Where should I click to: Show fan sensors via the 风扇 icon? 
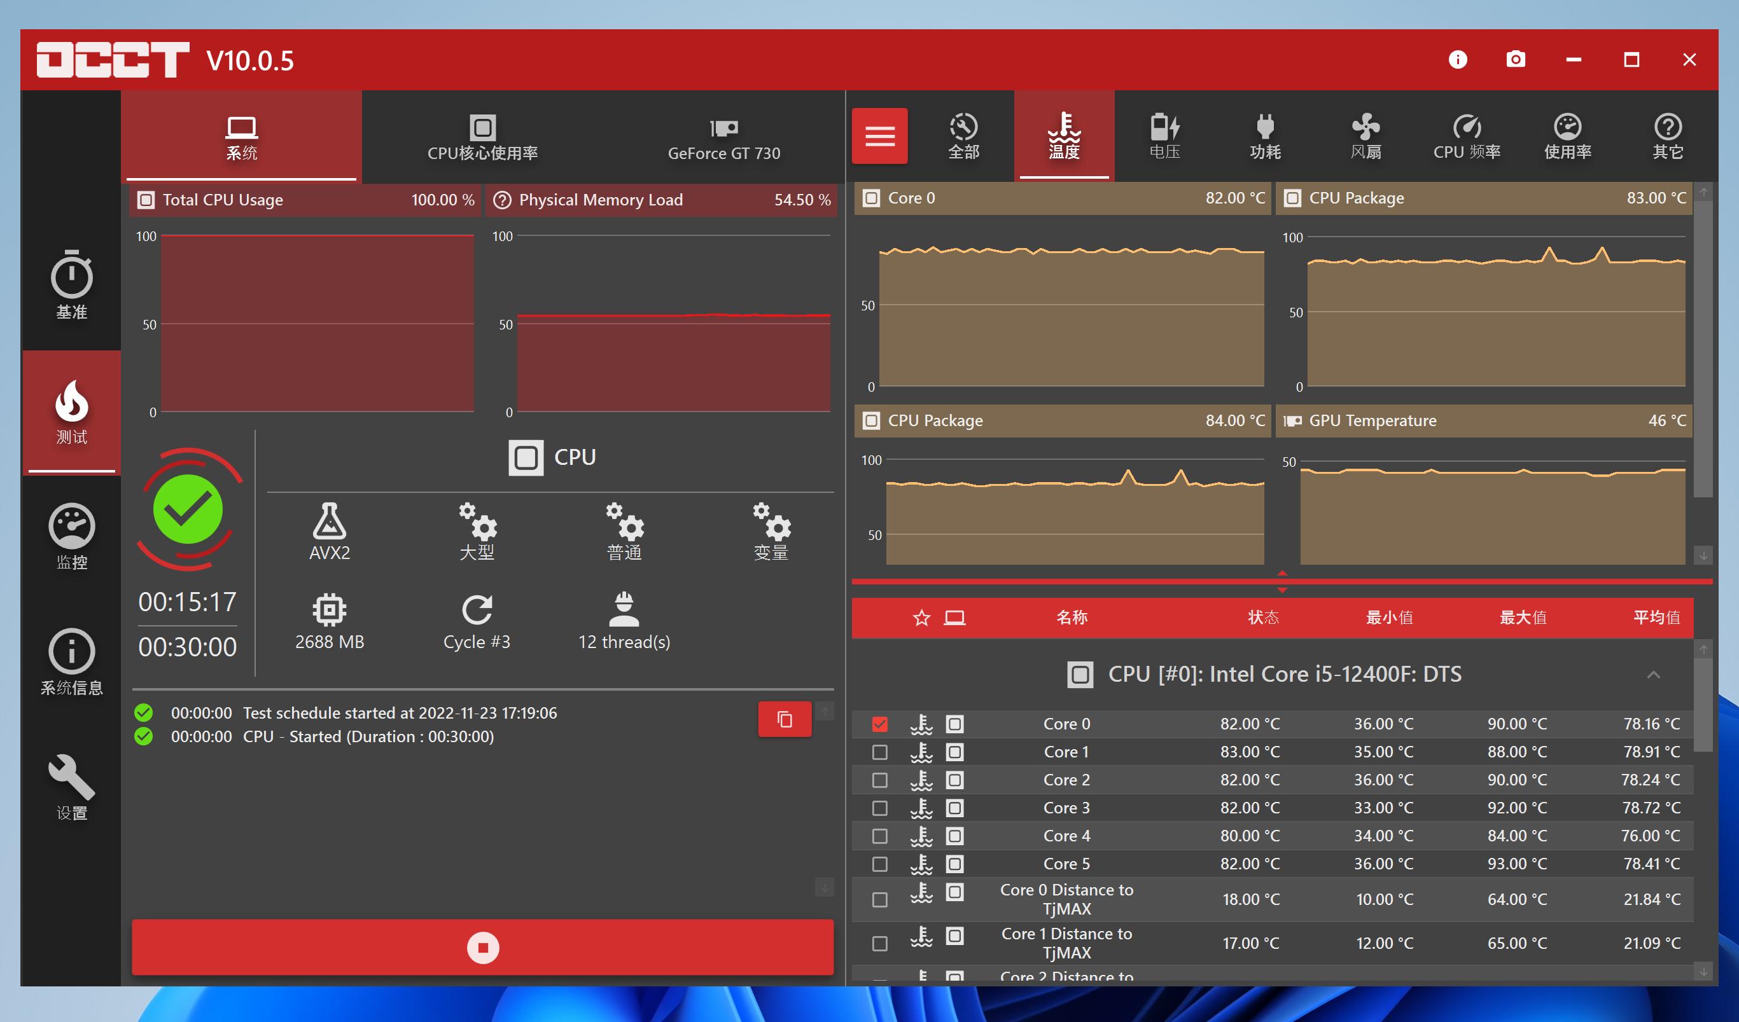coord(1365,136)
